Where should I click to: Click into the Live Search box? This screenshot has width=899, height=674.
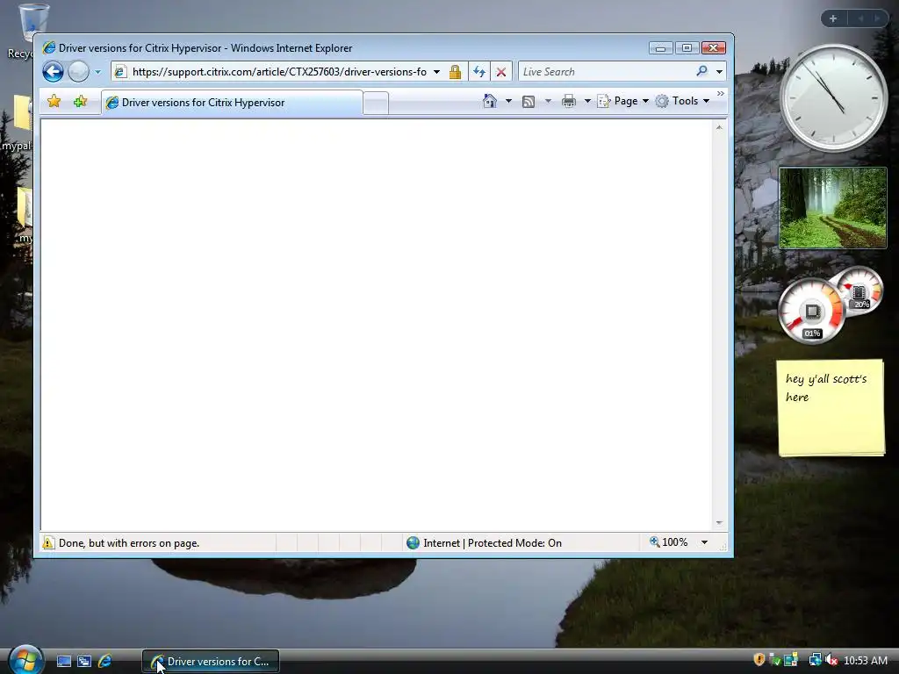[x=605, y=72]
